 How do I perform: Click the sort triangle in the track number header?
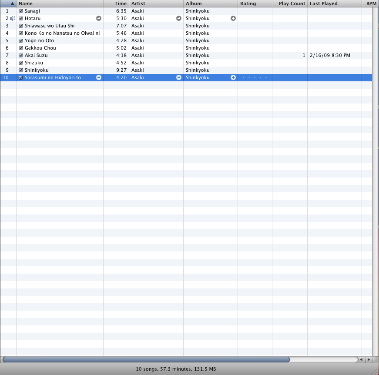click(12, 3)
